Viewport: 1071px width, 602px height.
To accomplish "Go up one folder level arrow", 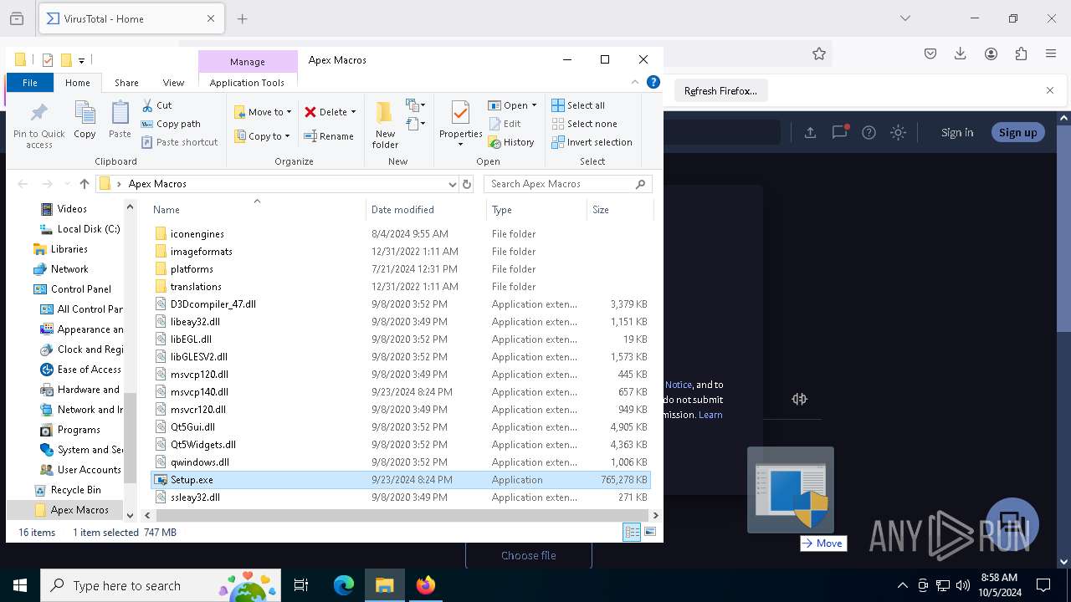I will point(84,184).
